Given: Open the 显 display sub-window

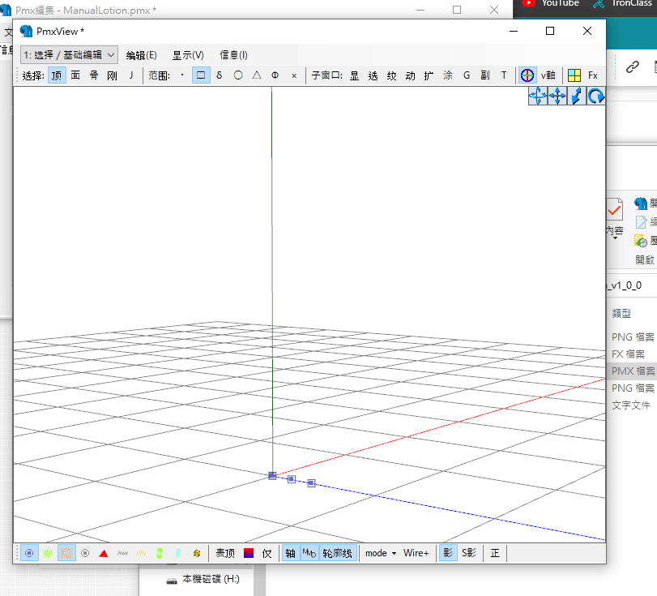Looking at the screenshot, I should [x=355, y=75].
